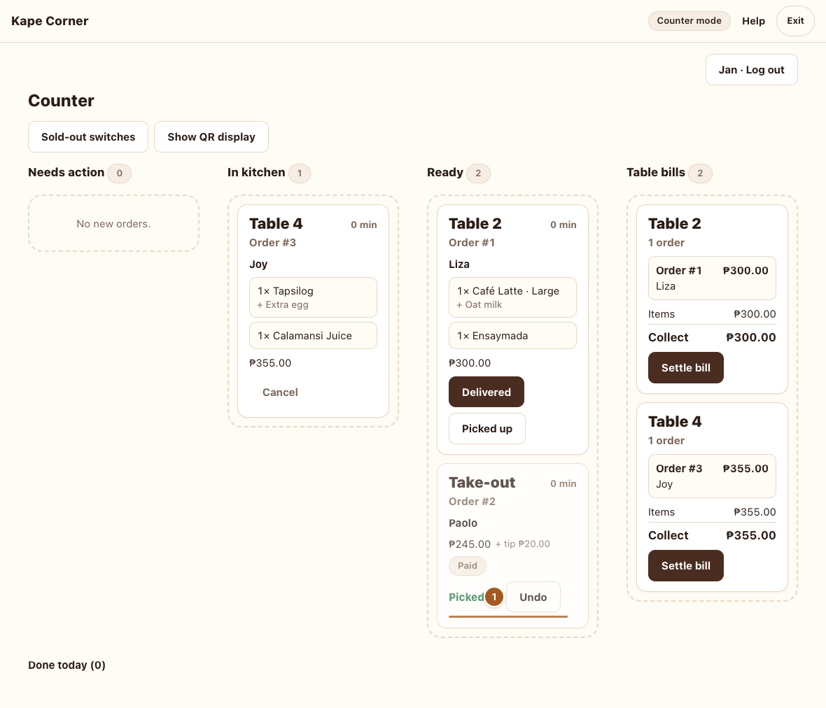The image size is (826, 708).
Task: Undo Paolo's take-out pickup
Action: coord(533,597)
